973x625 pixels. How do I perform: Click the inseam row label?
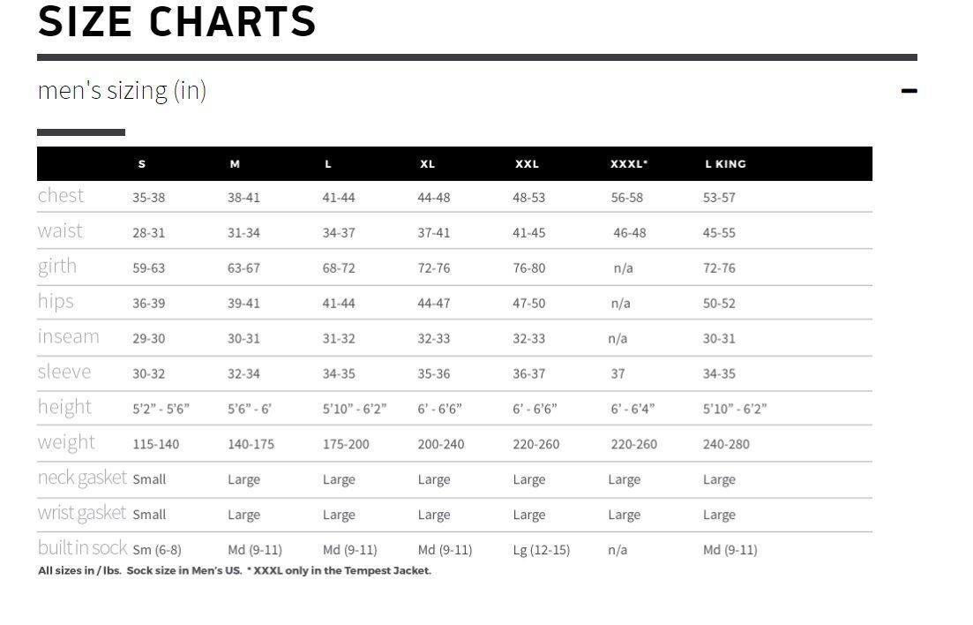(68, 336)
